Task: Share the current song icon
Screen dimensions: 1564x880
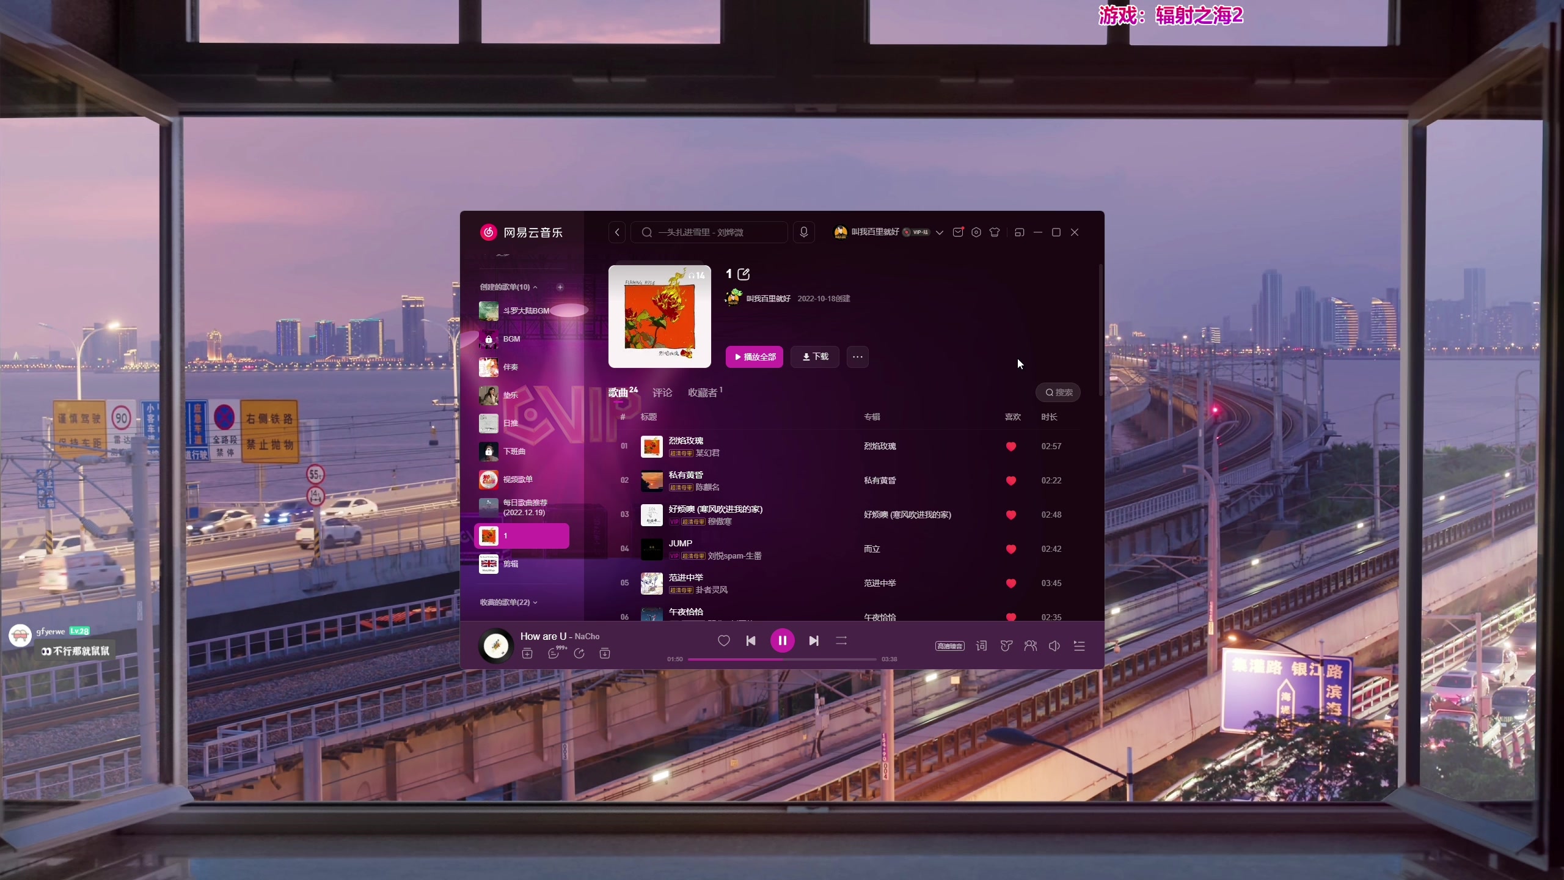Action: (579, 653)
